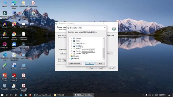Select the iSkysoft PDF Editor desktop icon
Image resolution: width=173 pixels, height=97 pixels.
5,77
